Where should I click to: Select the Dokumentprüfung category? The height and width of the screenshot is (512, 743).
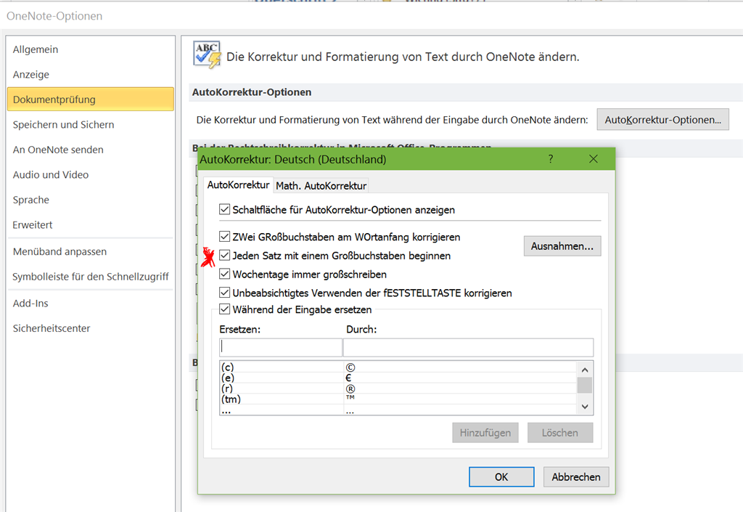pyautogui.click(x=91, y=99)
